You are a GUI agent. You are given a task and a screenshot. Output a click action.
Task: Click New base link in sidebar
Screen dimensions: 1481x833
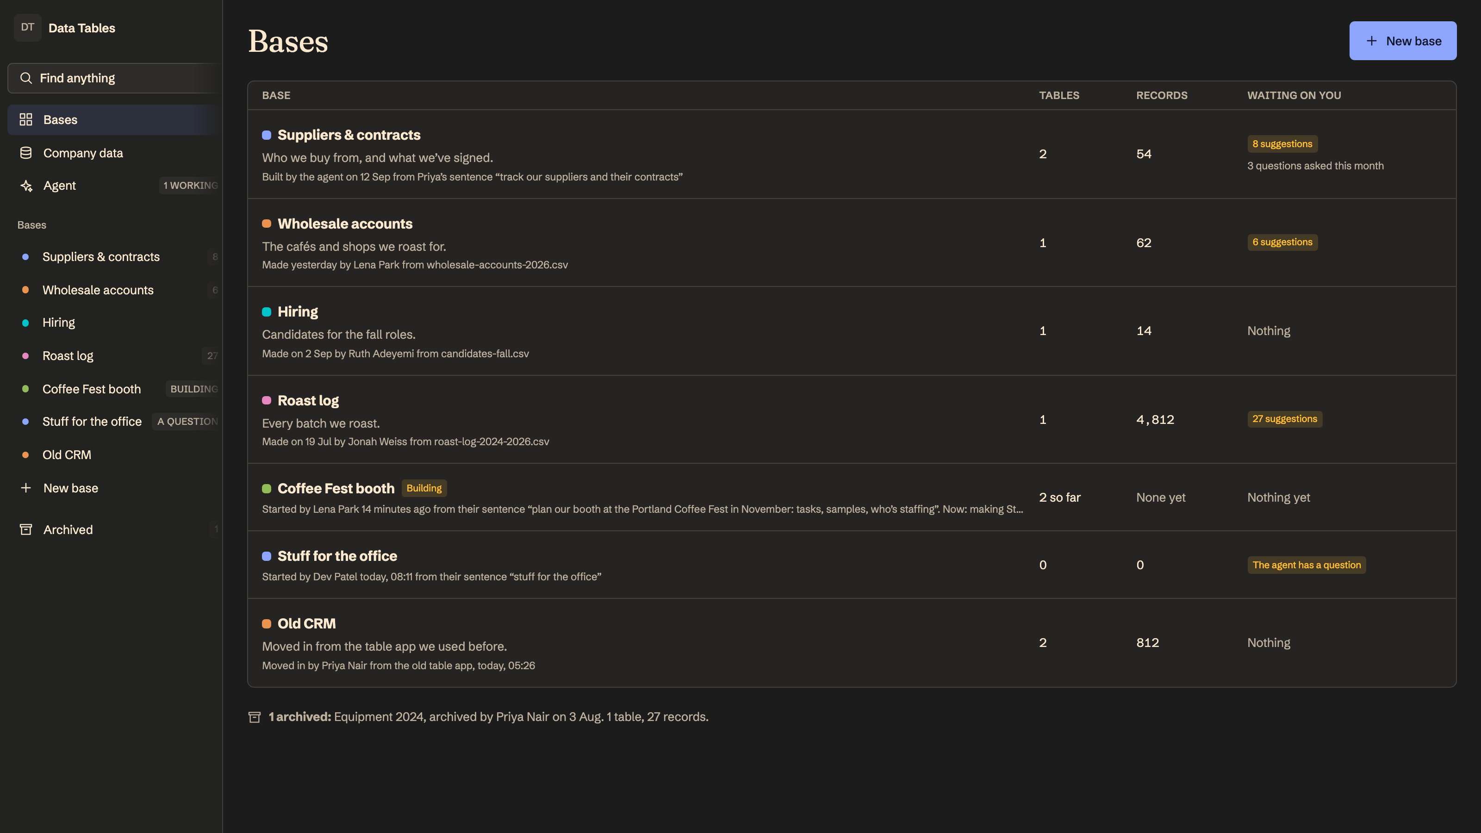pos(115,488)
